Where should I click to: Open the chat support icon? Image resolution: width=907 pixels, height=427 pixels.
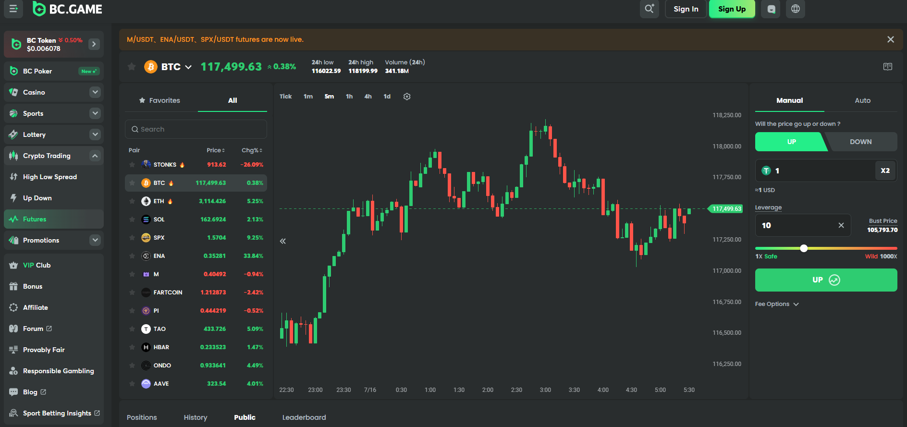[771, 9]
